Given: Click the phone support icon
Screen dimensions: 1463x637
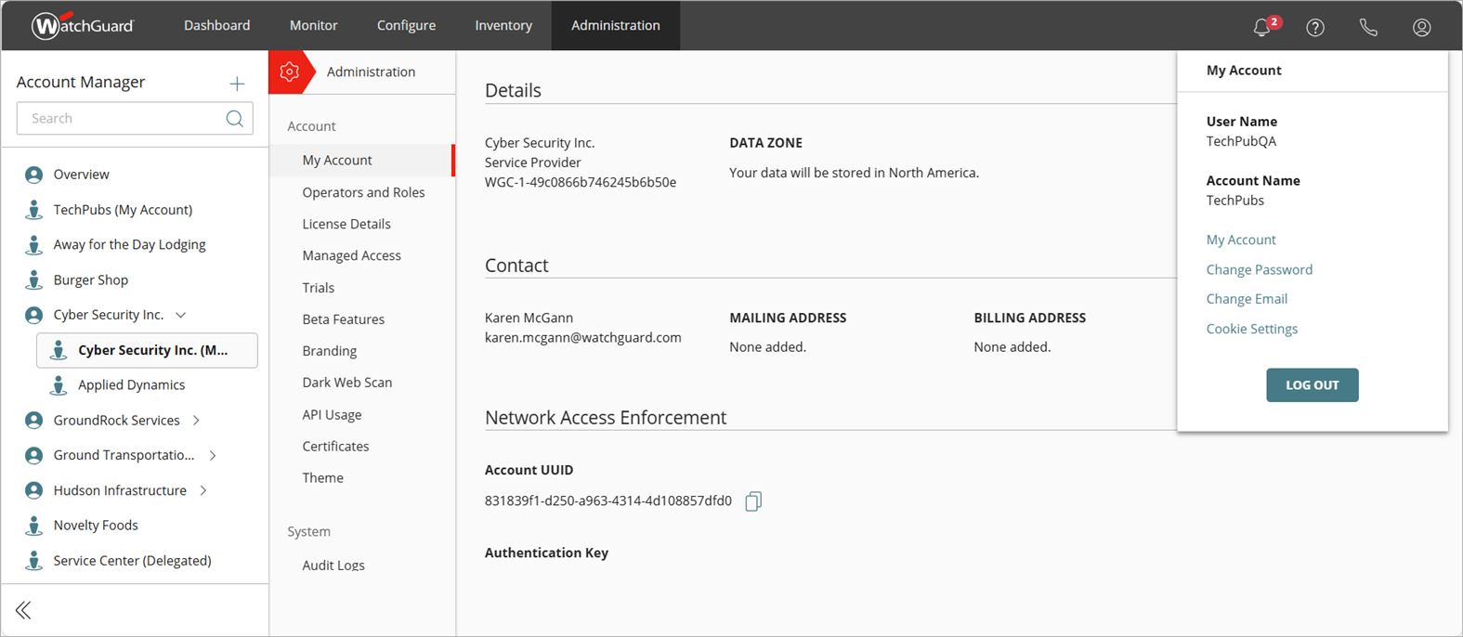Looking at the screenshot, I should (x=1368, y=27).
